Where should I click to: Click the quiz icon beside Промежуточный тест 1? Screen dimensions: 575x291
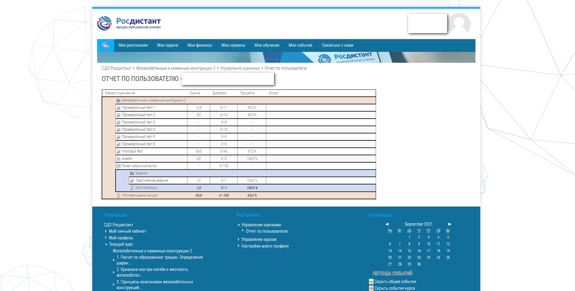click(119, 108)
